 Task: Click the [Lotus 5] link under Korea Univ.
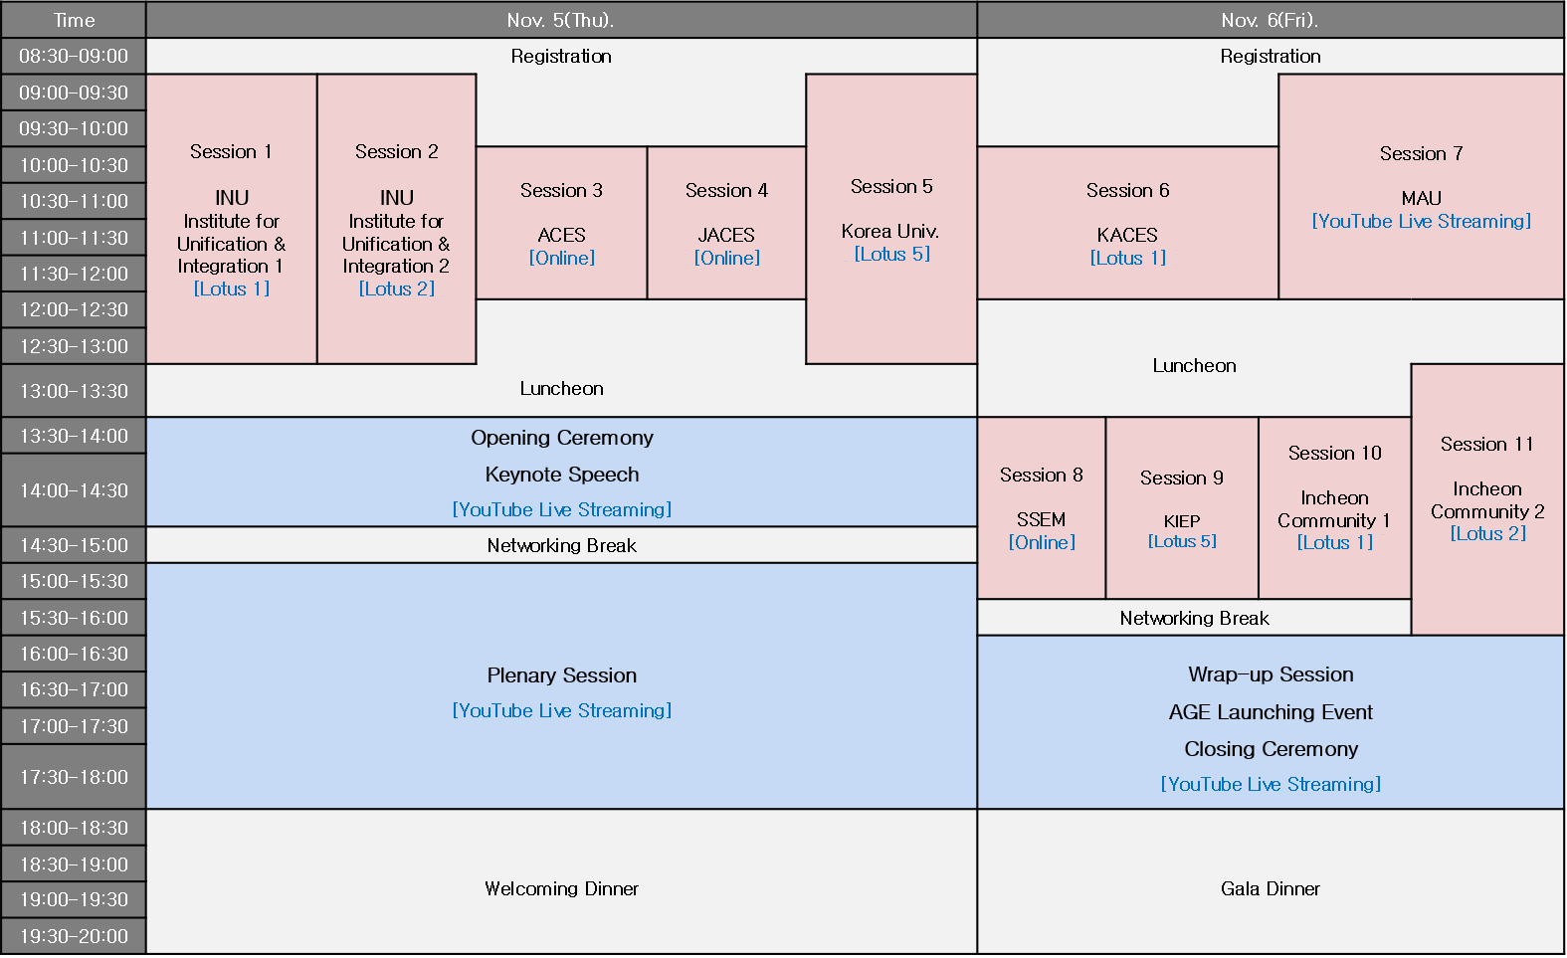(891, 254)
